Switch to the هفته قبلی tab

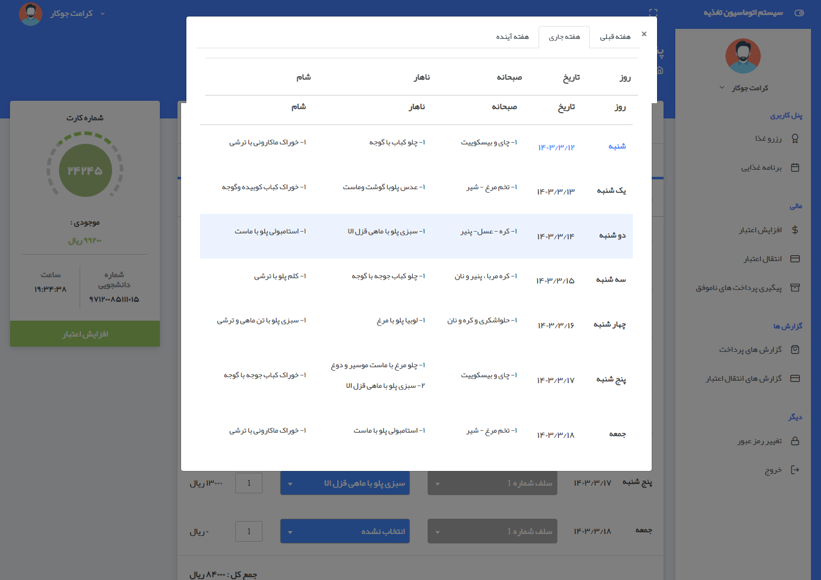[615, 37]
